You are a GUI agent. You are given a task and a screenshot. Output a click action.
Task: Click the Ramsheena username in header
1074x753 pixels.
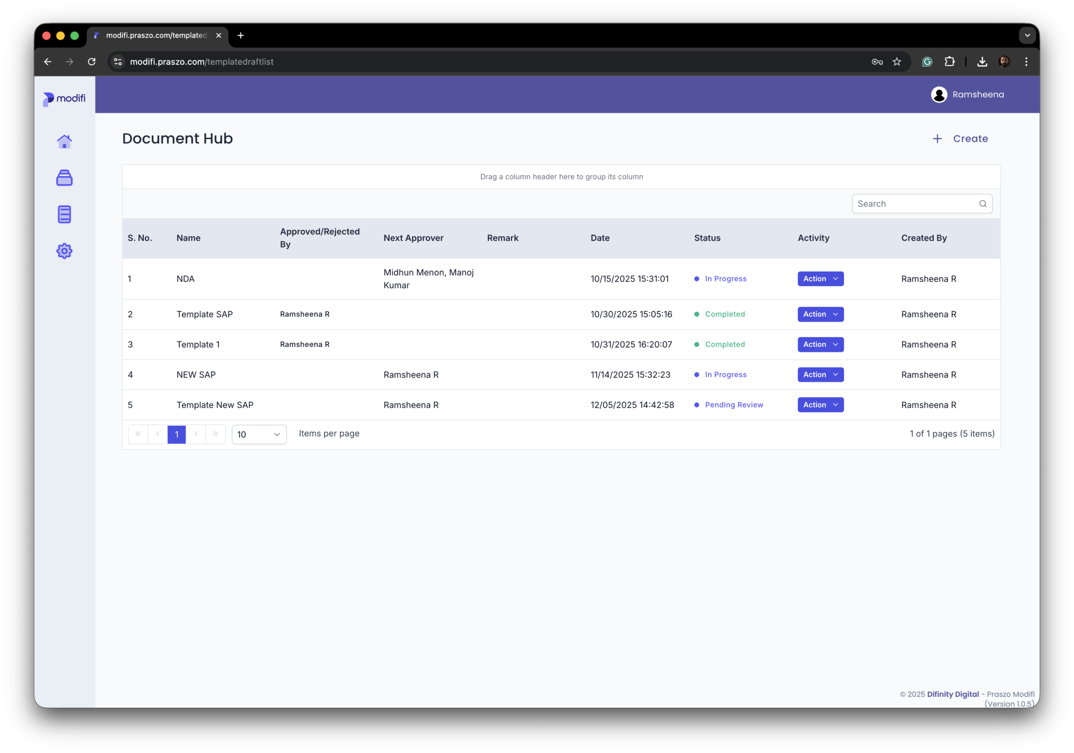978,94
